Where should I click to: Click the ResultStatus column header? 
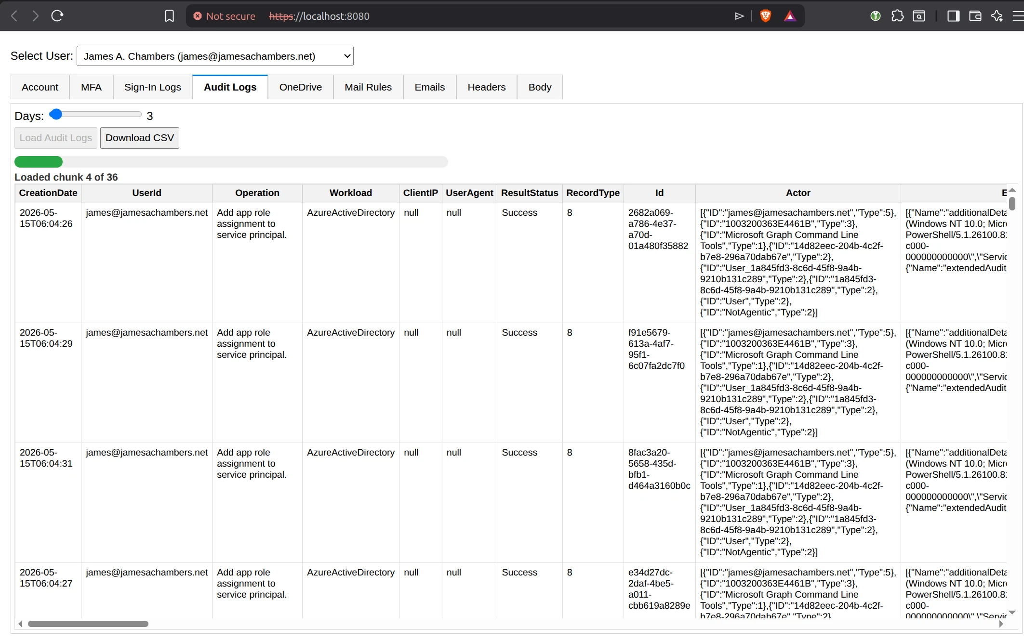click(x=530, y=193)
